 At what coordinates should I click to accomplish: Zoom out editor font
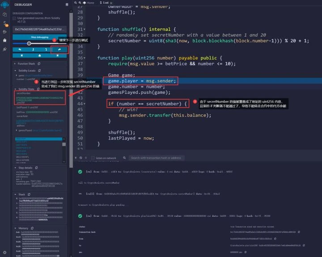point(76,3)
